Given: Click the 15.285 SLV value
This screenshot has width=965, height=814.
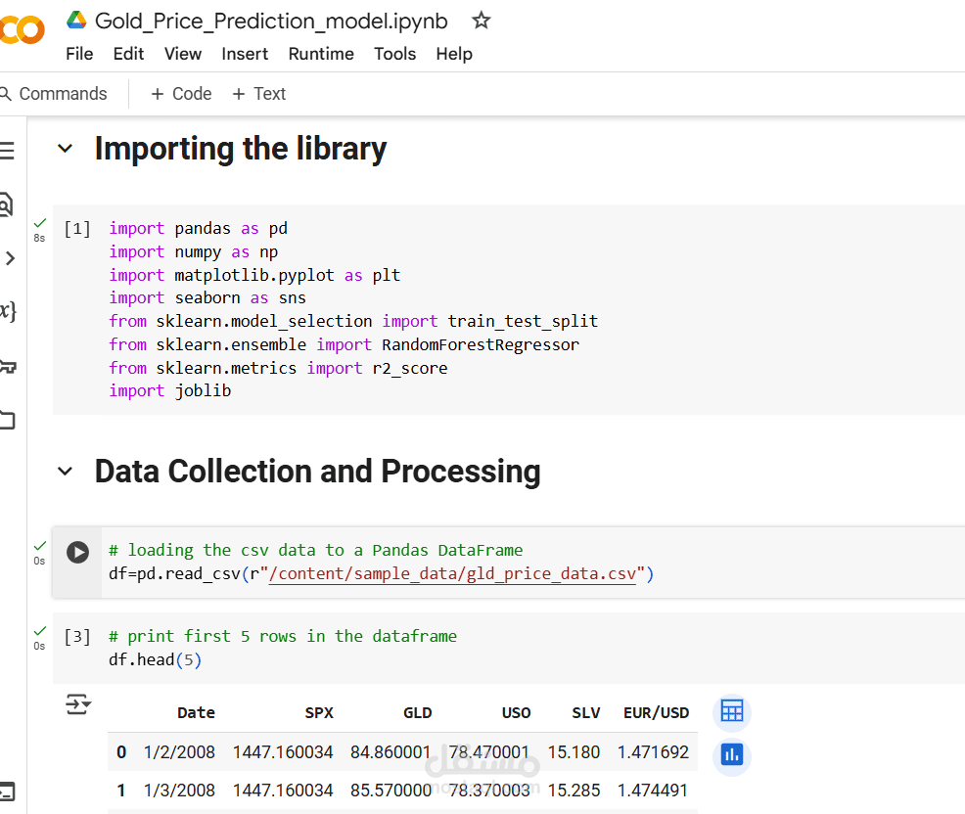Looking at the screenshot, I should click(x=574, y=790).
